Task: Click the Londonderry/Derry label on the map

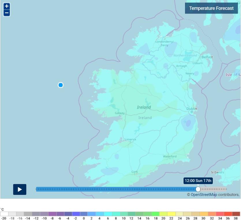Action: pos(164,43)
